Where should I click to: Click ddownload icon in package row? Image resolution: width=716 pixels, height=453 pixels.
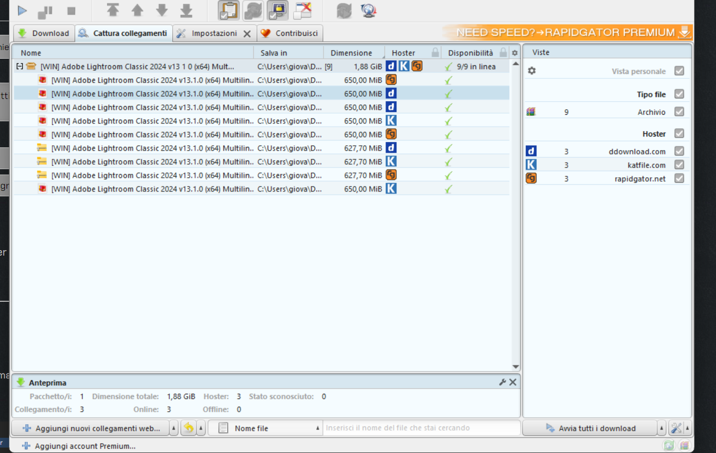point(391,66)
